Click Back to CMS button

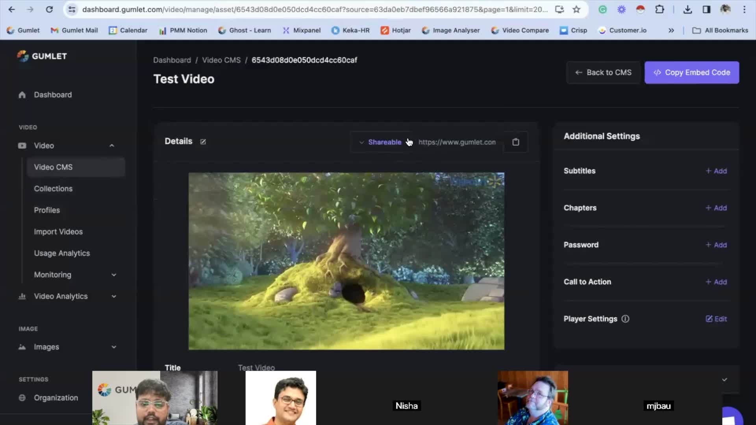coord(603,72)
